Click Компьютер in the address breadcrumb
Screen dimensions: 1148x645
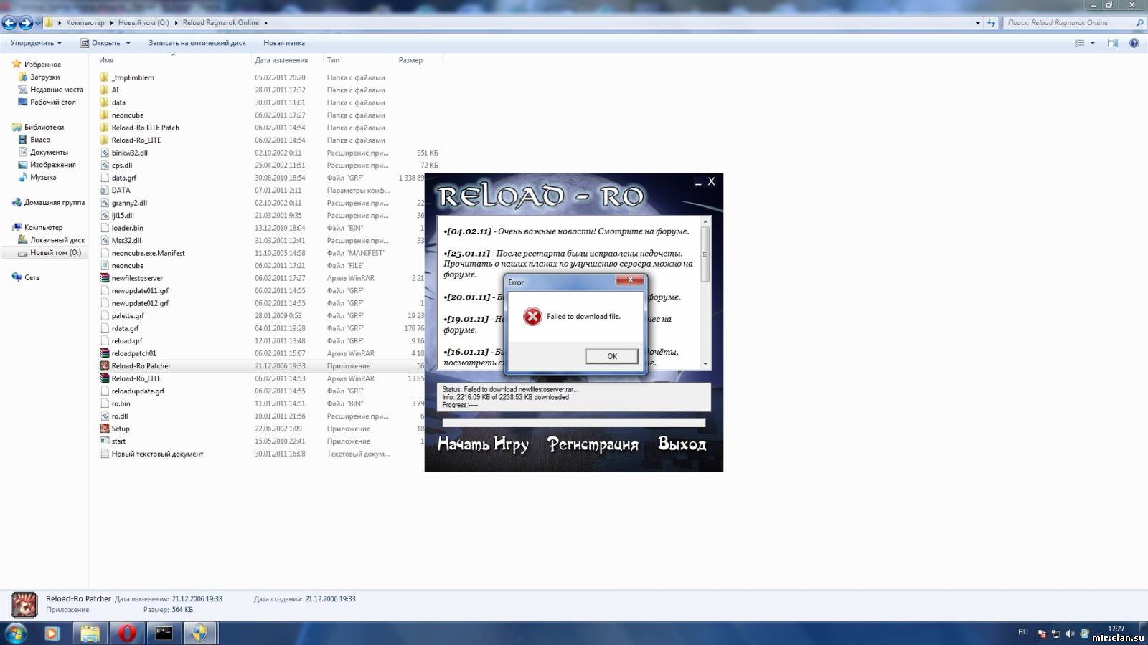(x=85, y=23)
